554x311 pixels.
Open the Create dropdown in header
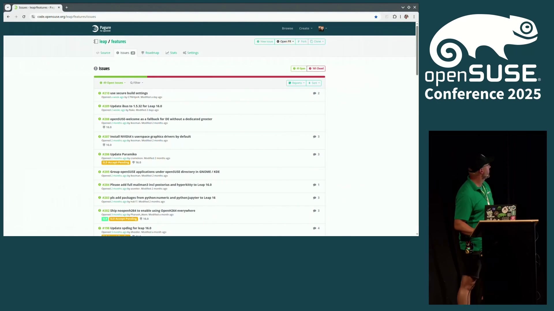tap(306, 29)
